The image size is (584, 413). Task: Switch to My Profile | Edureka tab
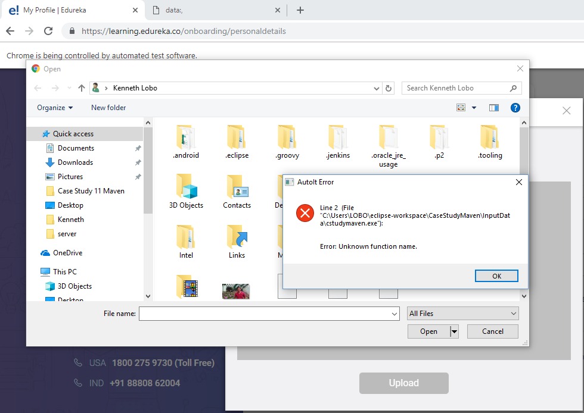(x=73, y=11)
